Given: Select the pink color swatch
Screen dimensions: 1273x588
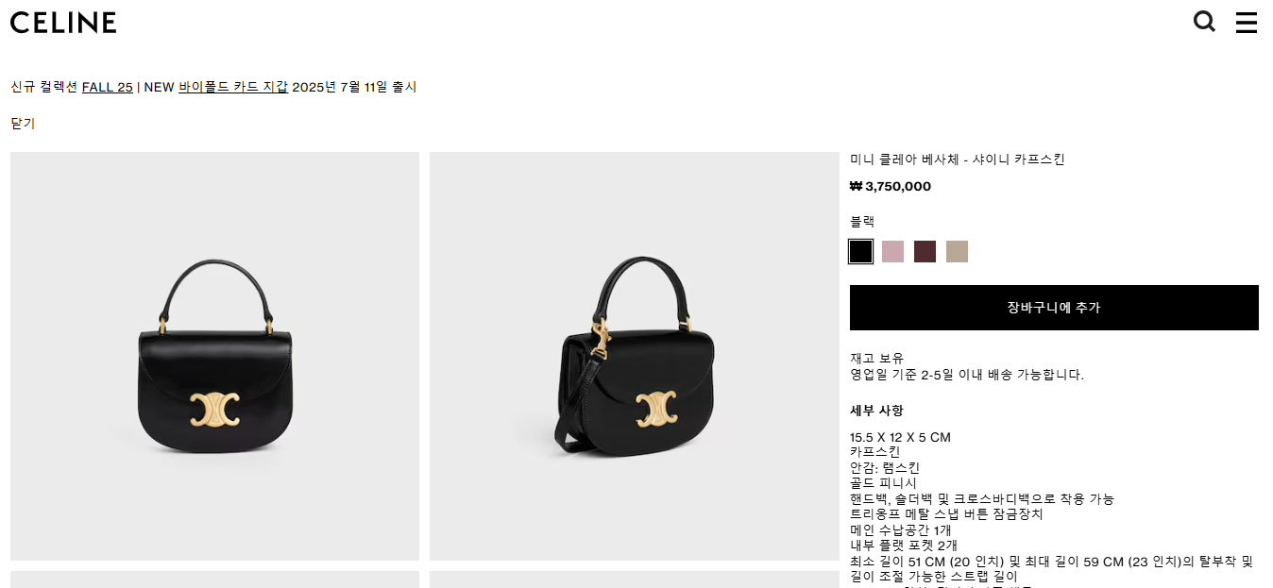Looking at the screenshot, I should click(892, 251).
